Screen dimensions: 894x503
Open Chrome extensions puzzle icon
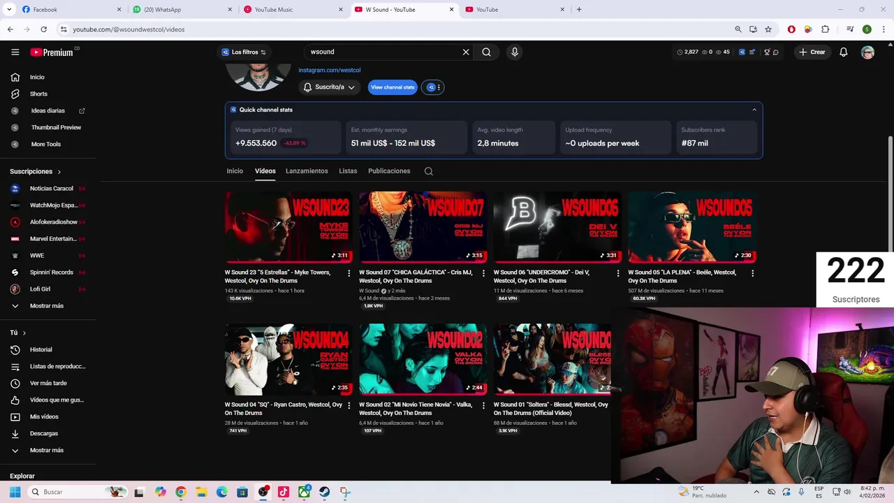[825, 29]
